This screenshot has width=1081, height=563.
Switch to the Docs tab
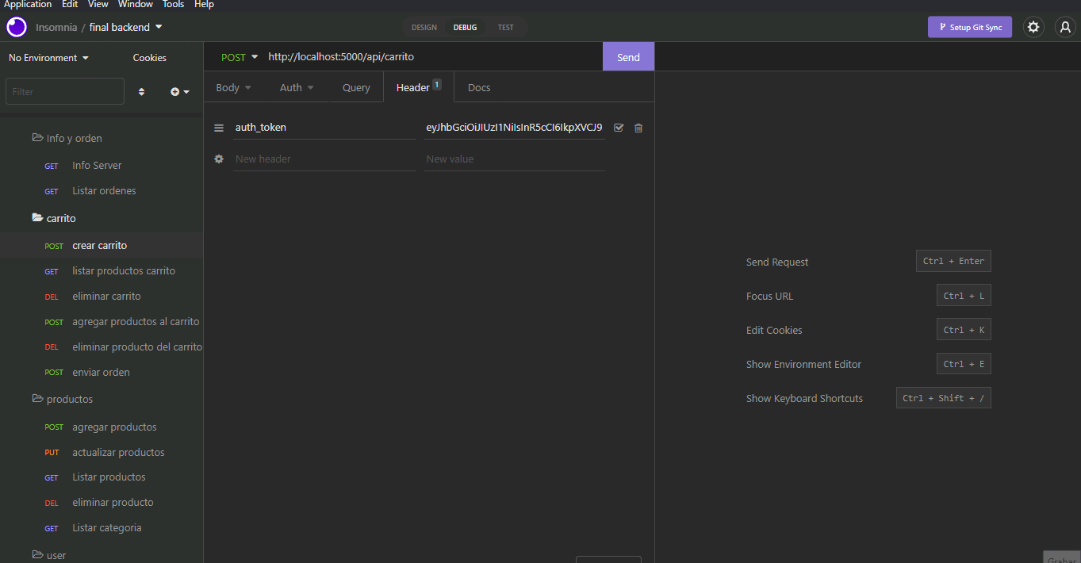pos(479,87)
